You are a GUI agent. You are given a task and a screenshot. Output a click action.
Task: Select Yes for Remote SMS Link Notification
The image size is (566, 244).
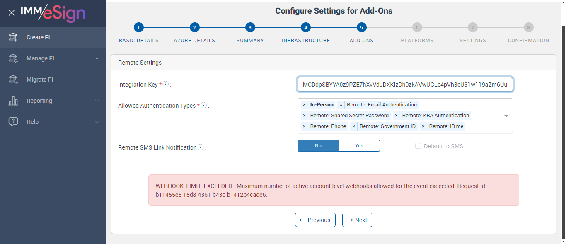[x=359, y=146]
